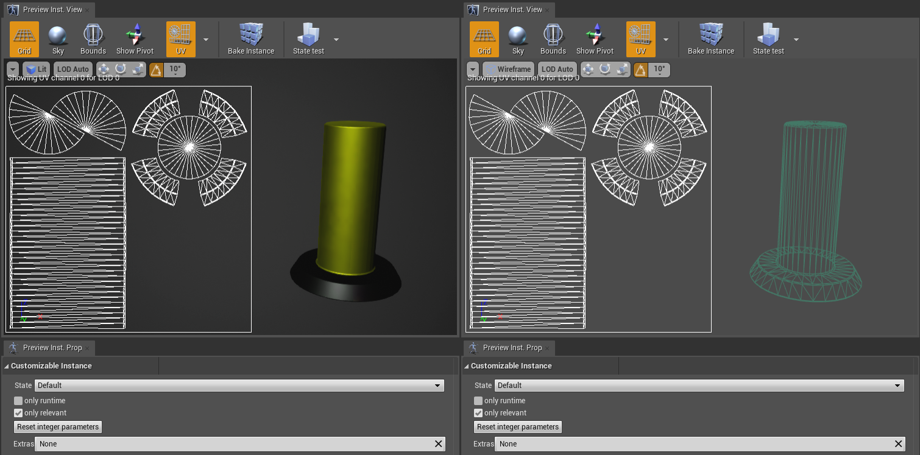Close the left Preview Inst. View tab
This screenshot has height=455, width=920.
pos(87,10)
